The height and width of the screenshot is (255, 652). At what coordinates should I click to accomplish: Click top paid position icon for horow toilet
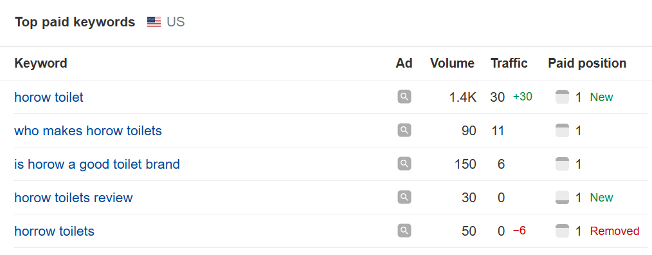click(x=562, y=97)
